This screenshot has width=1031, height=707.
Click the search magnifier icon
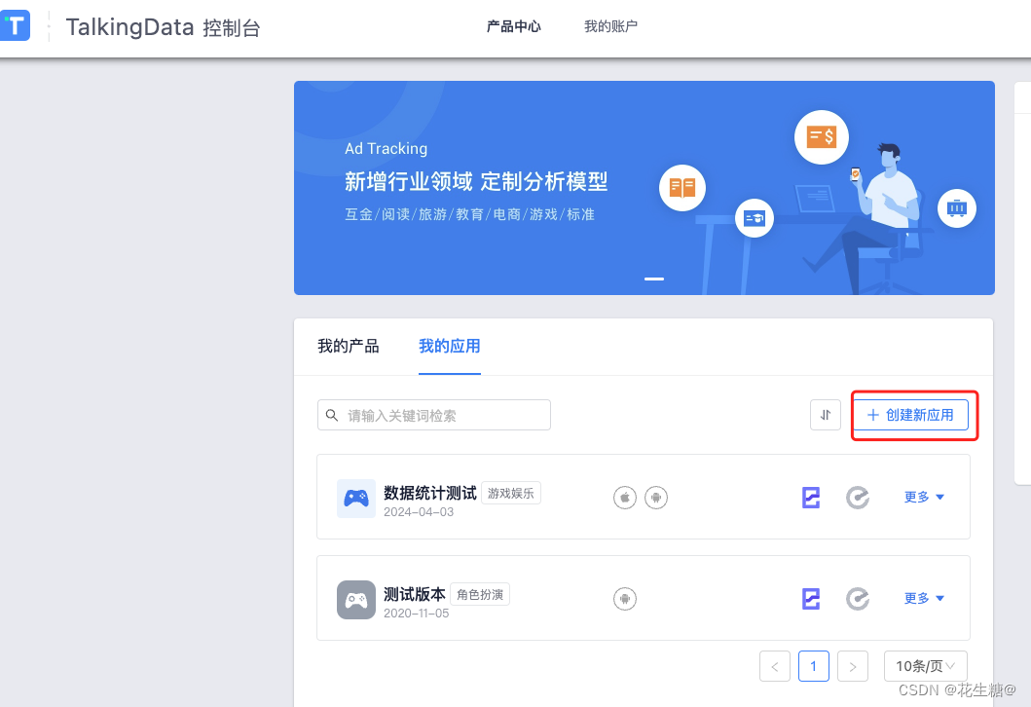332,414
